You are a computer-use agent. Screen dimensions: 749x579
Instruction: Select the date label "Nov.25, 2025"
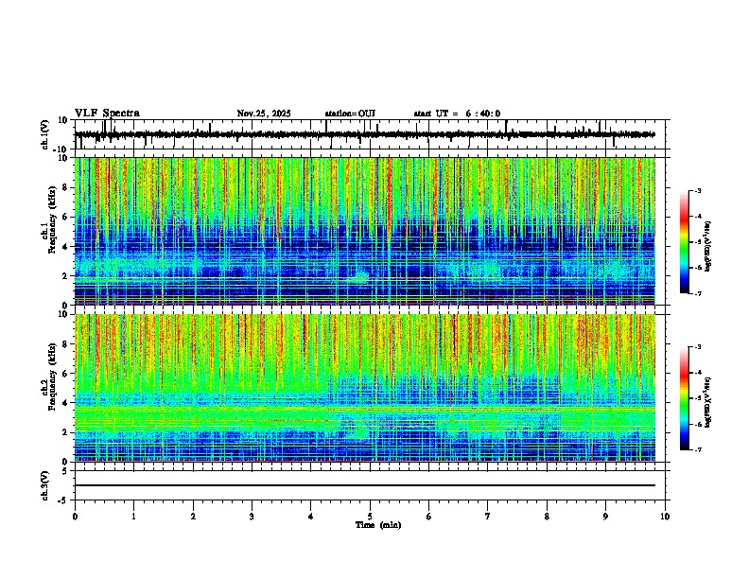tap(264, 114)
